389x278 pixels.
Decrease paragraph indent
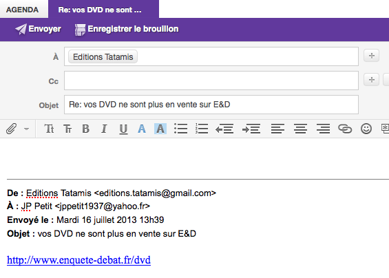pyautogui.click(x=224, y=129)
